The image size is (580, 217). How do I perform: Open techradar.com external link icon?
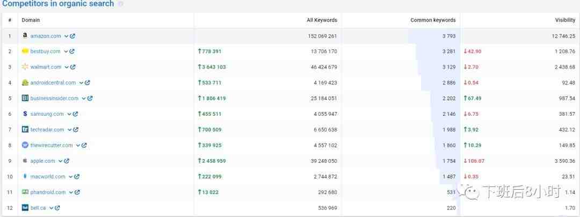click(76, 130)
